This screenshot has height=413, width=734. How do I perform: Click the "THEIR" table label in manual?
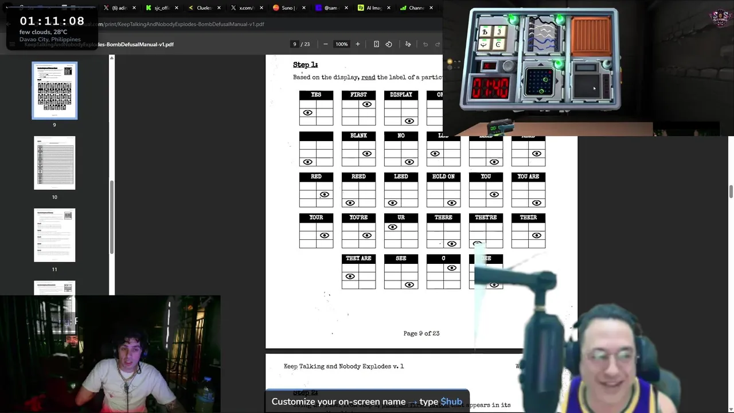pyautogui.click(x=528, y=217)
